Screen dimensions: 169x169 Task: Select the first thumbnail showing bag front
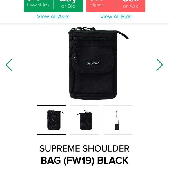coord(52,120)
